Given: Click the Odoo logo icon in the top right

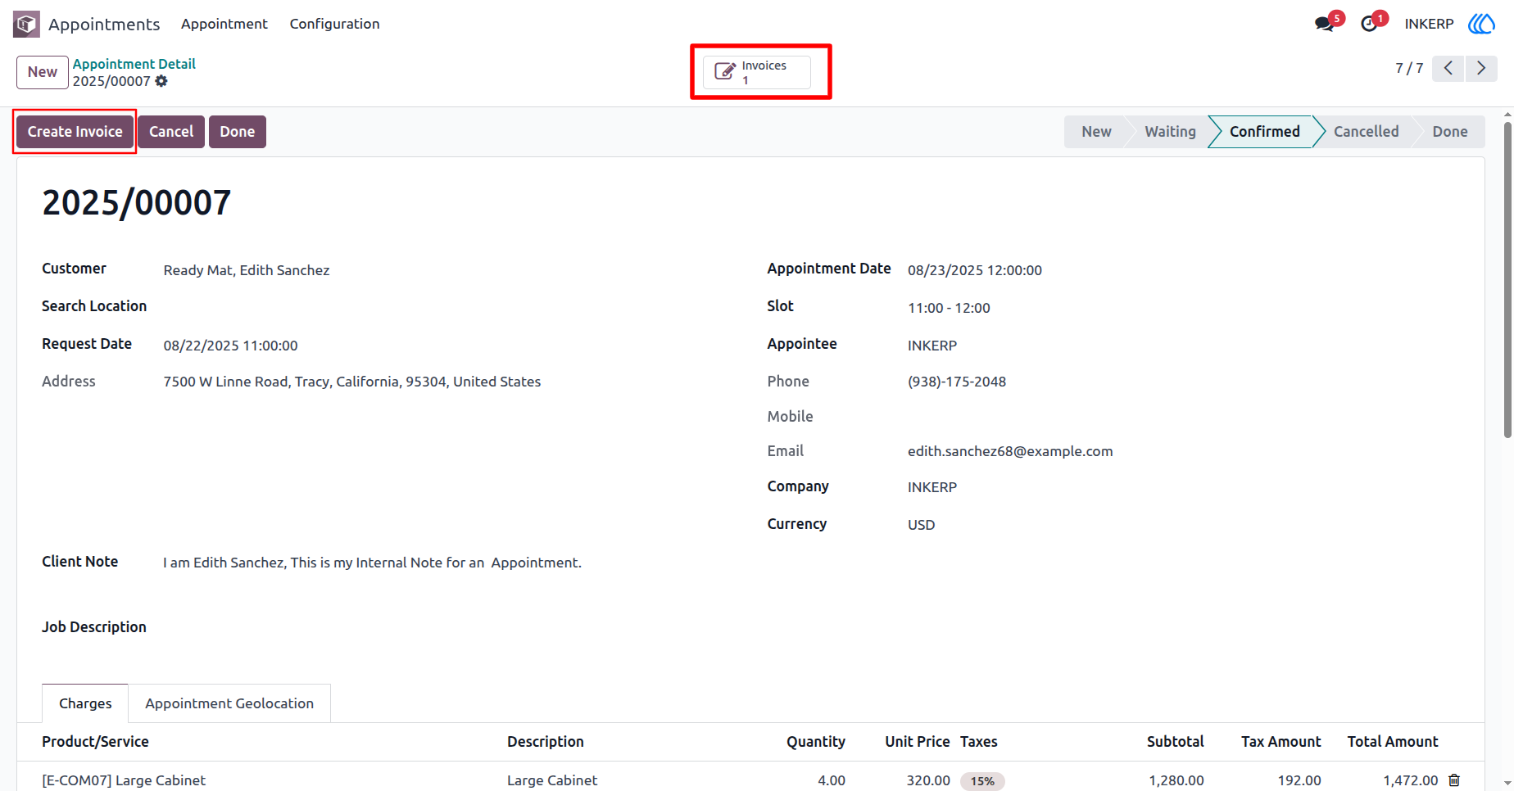Looking at the screenshot, I should (1481, 24).
